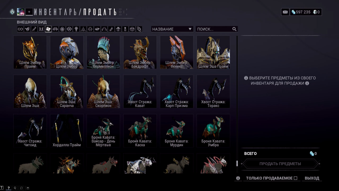This screenshot has width=339, height=191.
Task: Click the ПРОДАТЬ ПРЕДМЕТЫ button
Action: 280,164
